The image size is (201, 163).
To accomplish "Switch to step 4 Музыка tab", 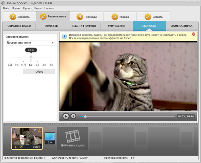I will (x=120, y=16).
